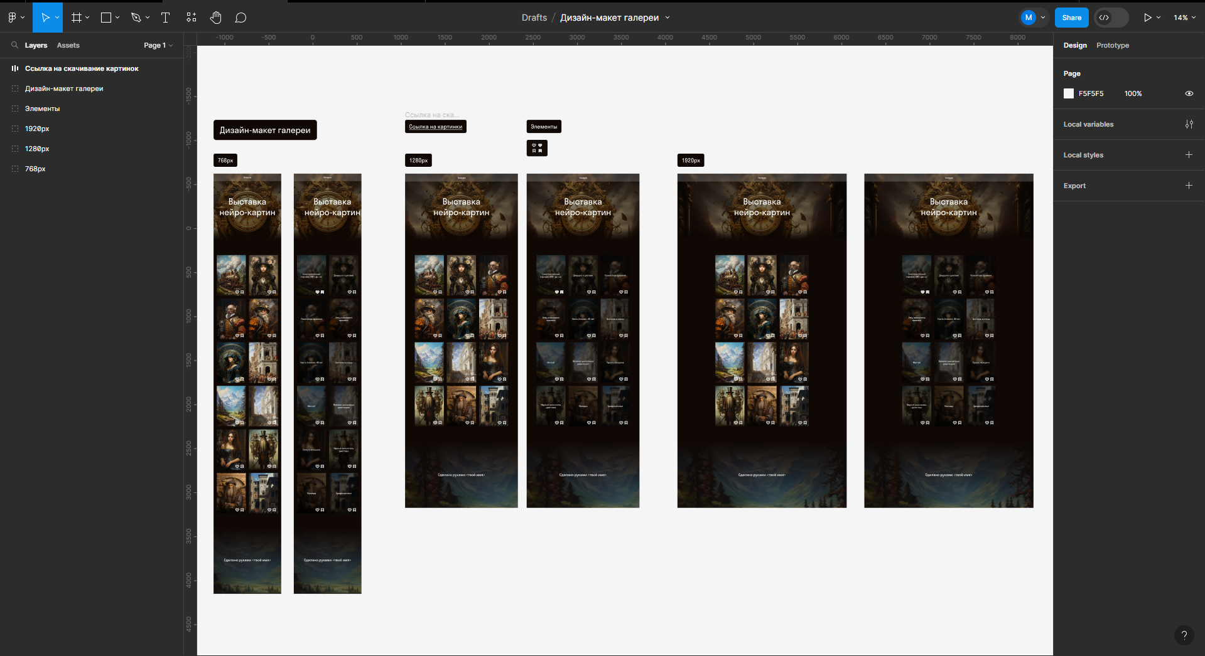1205x656 pixels.
Task: Select the Text tool
Action: pos(166,18)
